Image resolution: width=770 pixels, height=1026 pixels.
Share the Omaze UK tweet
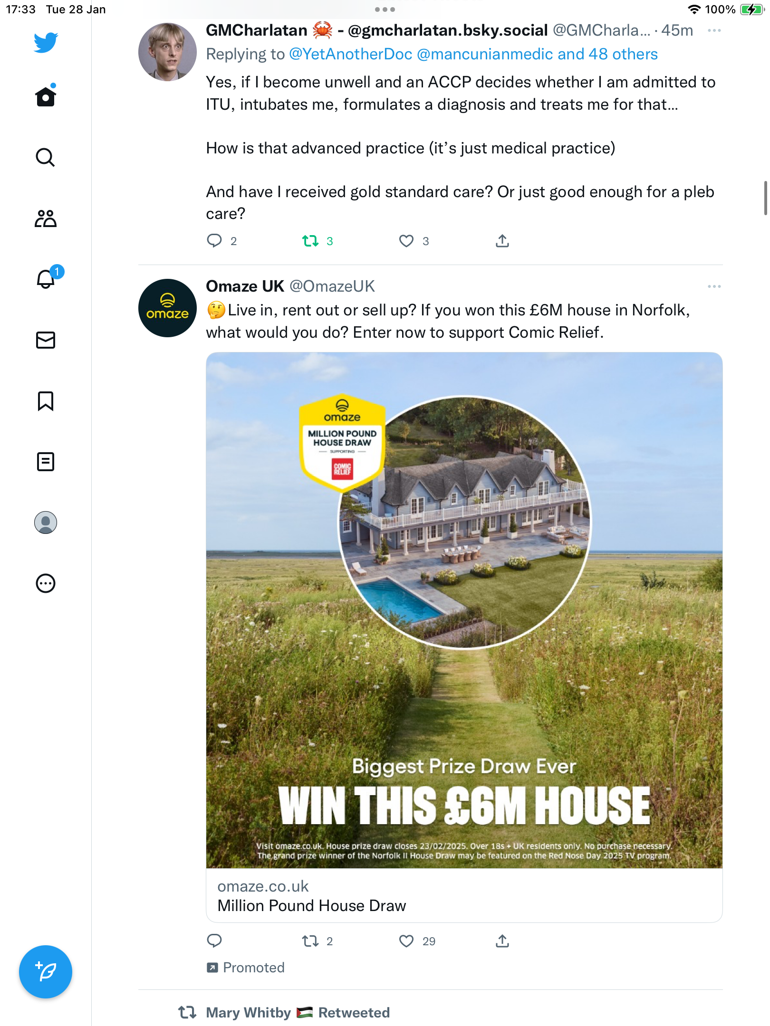[x=502, y=941]
